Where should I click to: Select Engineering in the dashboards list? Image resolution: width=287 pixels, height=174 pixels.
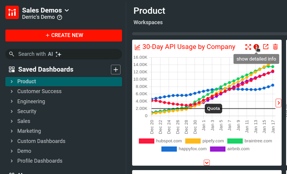(x=31, y=101)
